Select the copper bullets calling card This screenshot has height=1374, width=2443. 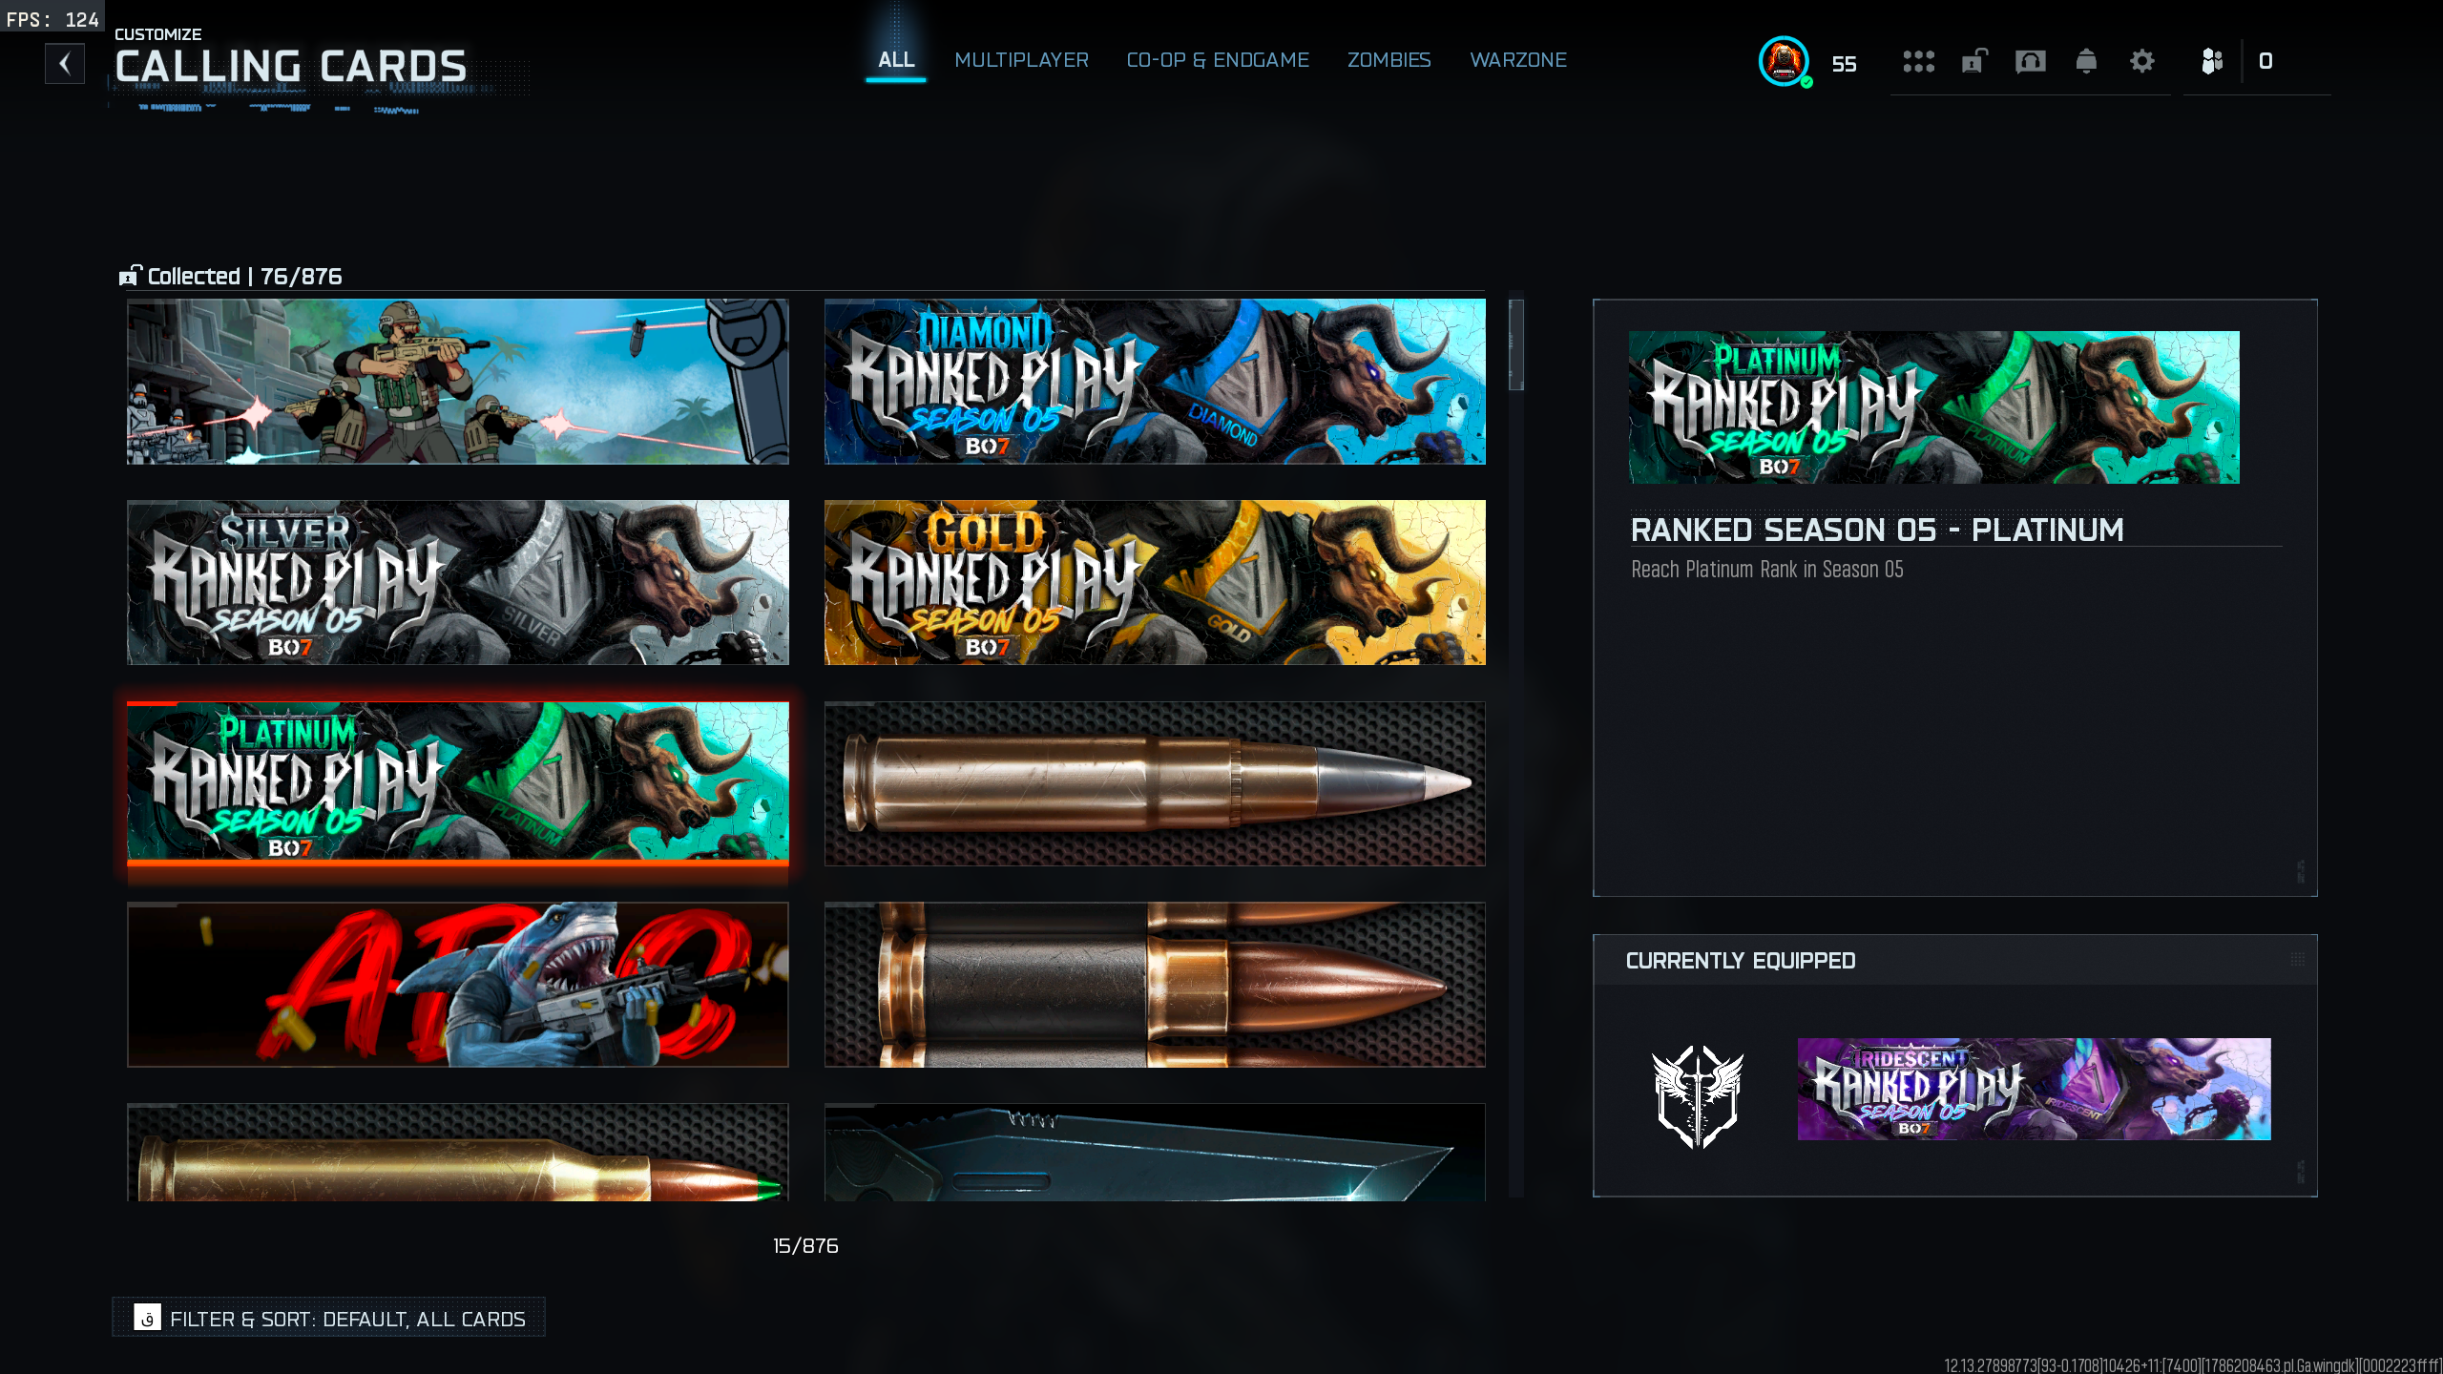(x=1155, y=985)
